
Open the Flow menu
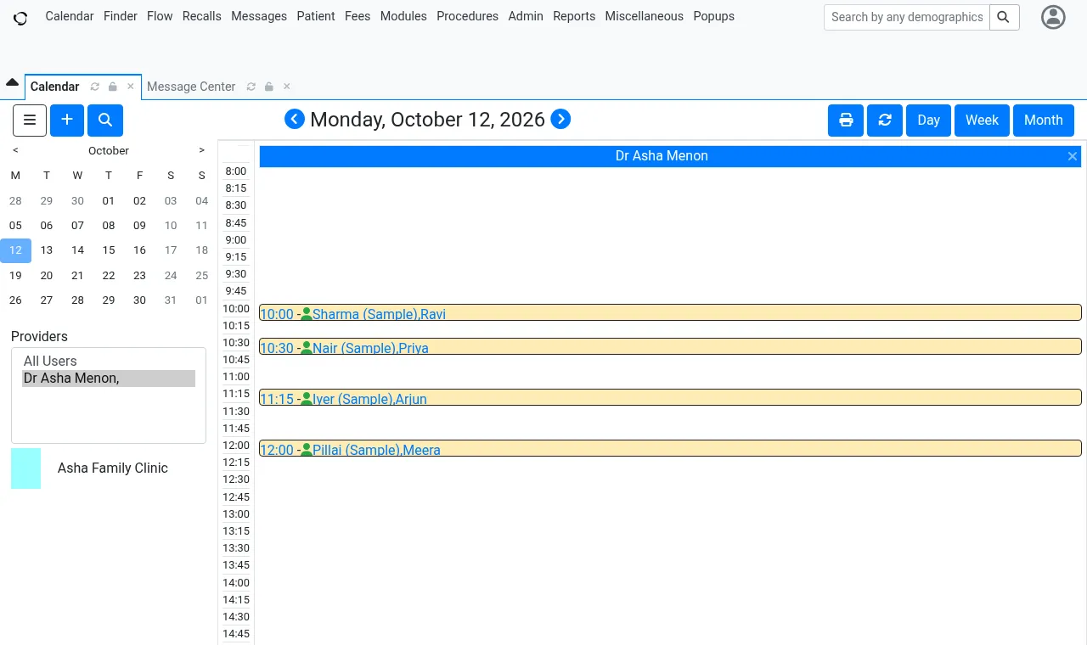160,16
